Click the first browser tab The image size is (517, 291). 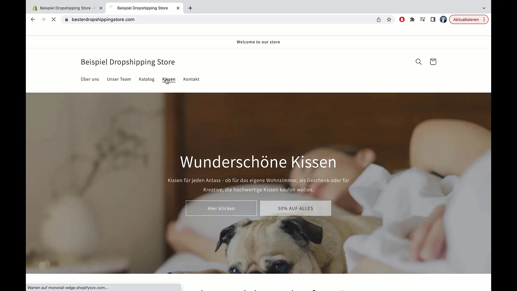coord(67,8)
